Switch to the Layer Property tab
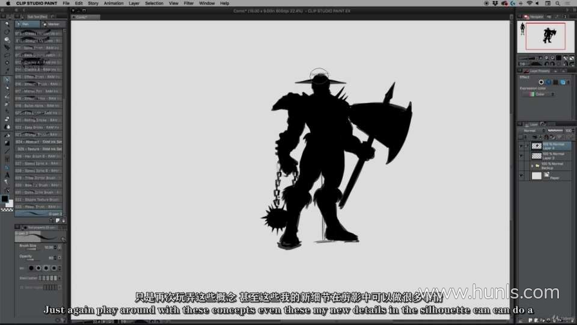This screenshot has width=577, height=325. click(537, 71)
